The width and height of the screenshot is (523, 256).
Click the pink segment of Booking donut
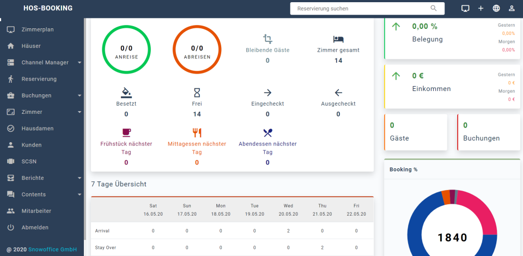[x=481, y=210]
